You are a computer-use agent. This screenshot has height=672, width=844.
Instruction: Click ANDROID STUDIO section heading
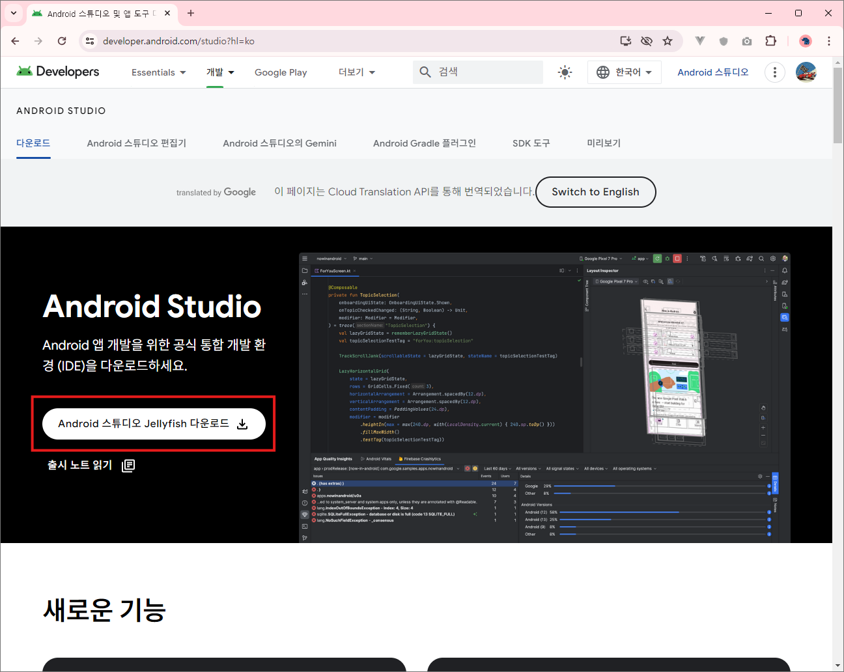61,111
